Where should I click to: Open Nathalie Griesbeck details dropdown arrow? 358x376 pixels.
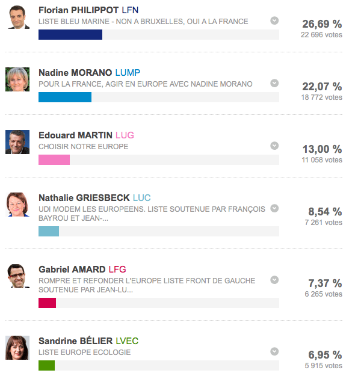tap(274, 208)
